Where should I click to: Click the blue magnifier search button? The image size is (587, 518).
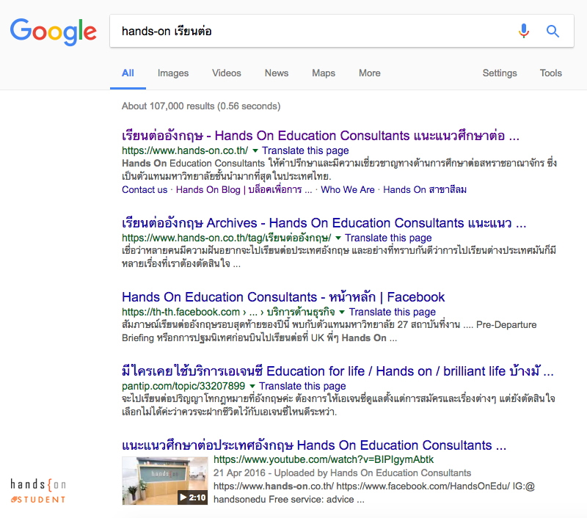click(553, 31)
